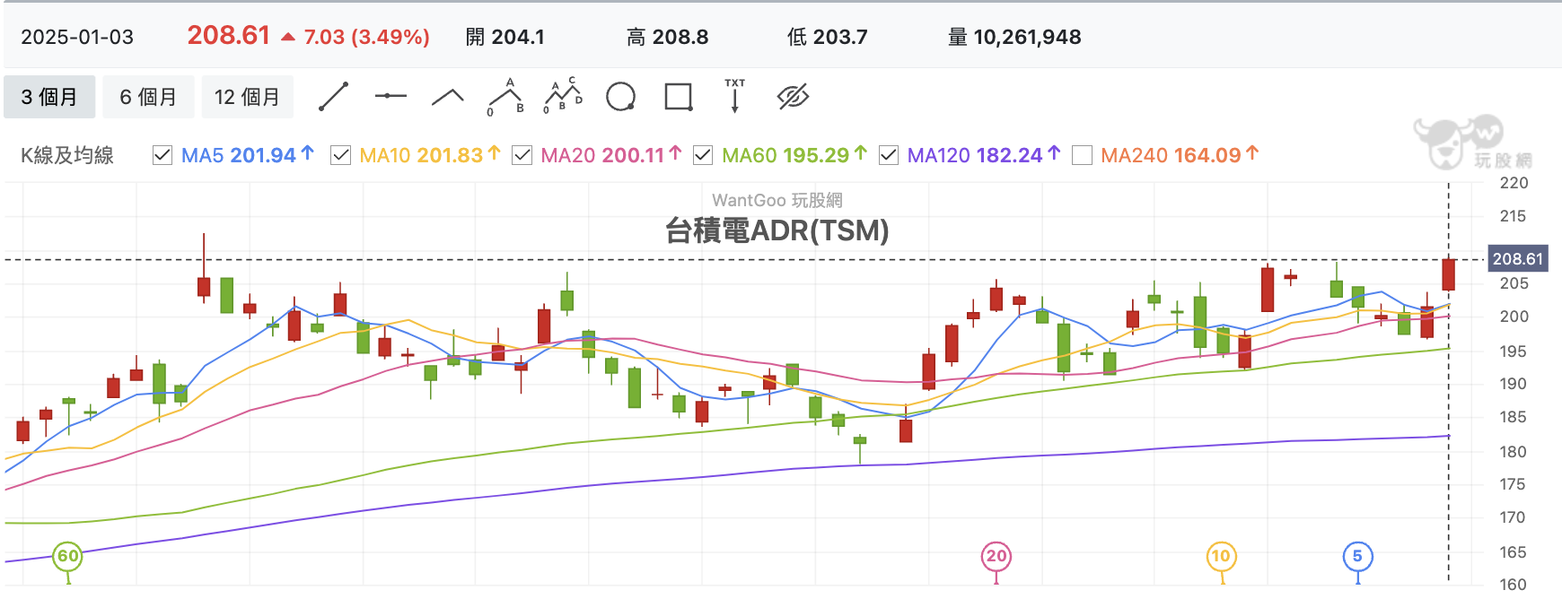Select the horizontal line drawing tool
1562x599 pixels.
390,96
